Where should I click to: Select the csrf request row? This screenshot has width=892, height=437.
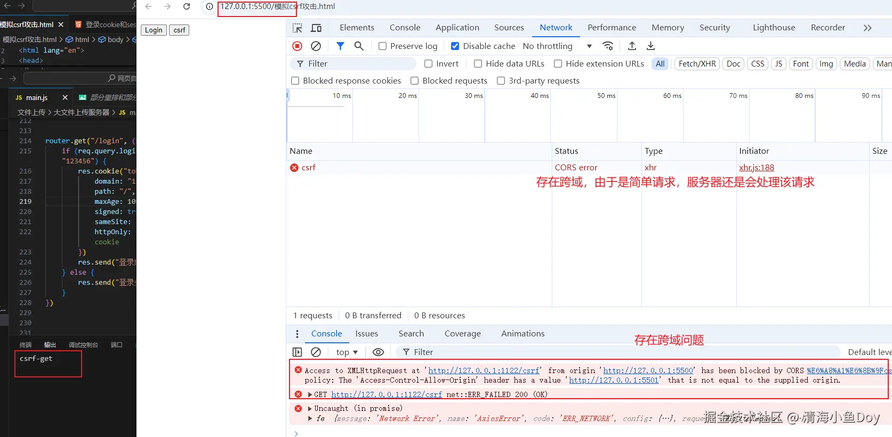coord(589,168)
